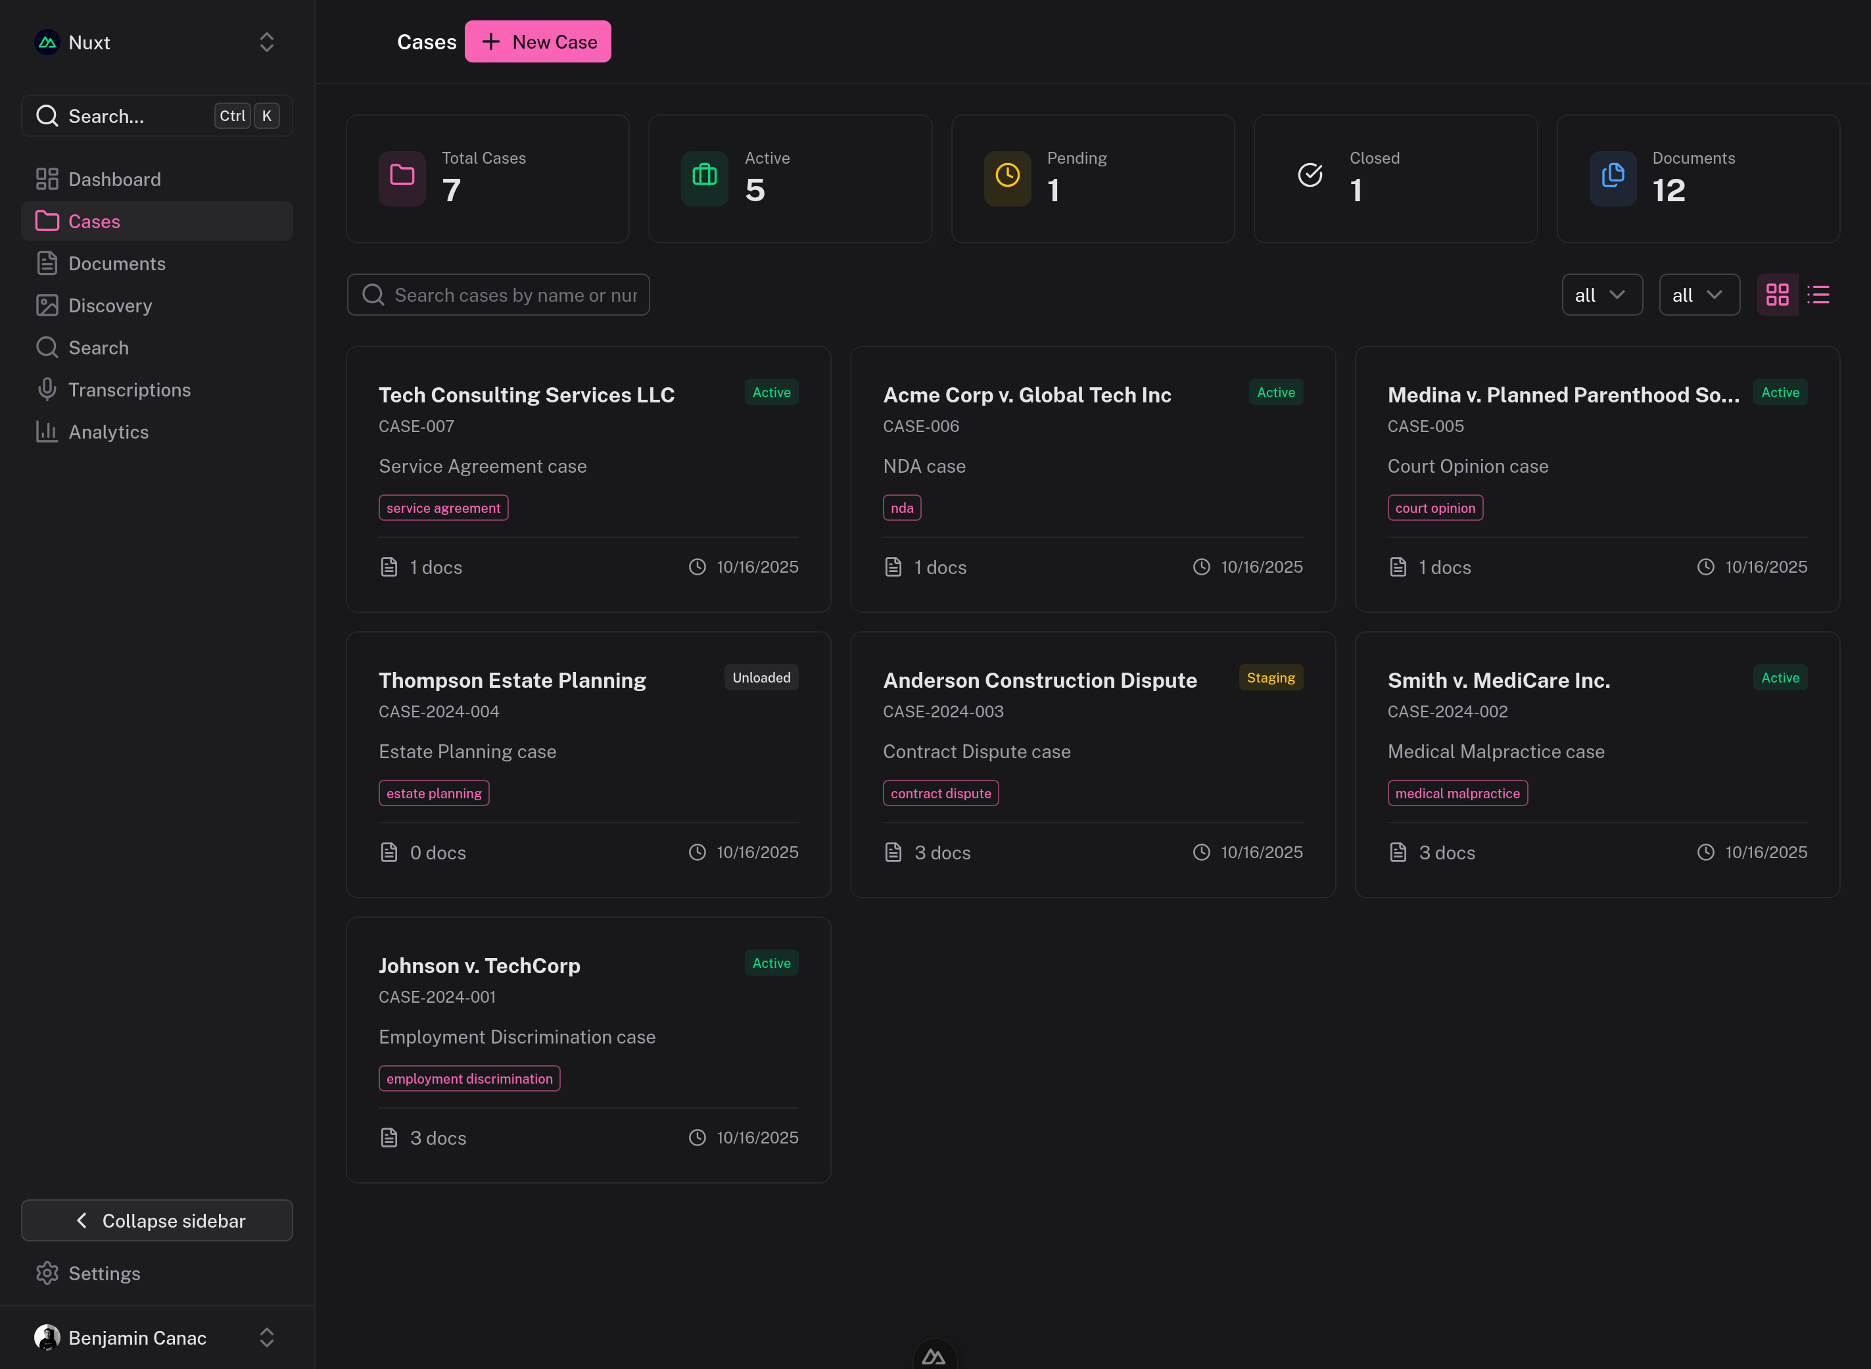Viewport: 1871px width, 1369px height.
Task: Open the first 'all' filter dropdown
Action: point(1601,295)
